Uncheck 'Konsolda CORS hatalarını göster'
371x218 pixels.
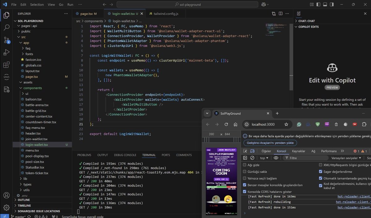[x=245, y=192]
